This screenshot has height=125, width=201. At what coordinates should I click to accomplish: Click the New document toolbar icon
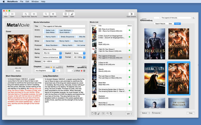click(x=6, y=14)
